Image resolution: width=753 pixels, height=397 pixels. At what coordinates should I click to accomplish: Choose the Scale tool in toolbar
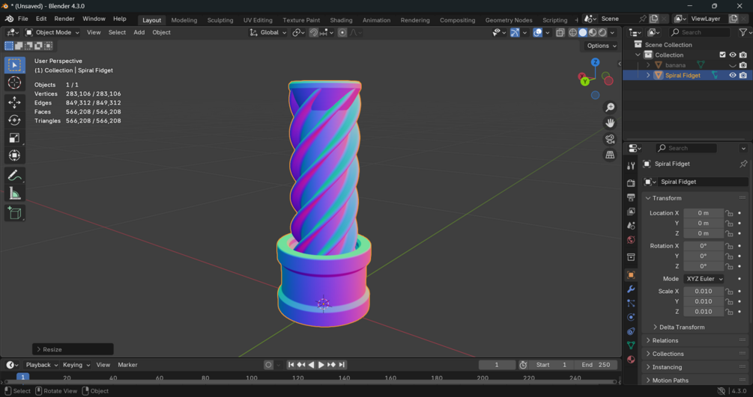14,138
